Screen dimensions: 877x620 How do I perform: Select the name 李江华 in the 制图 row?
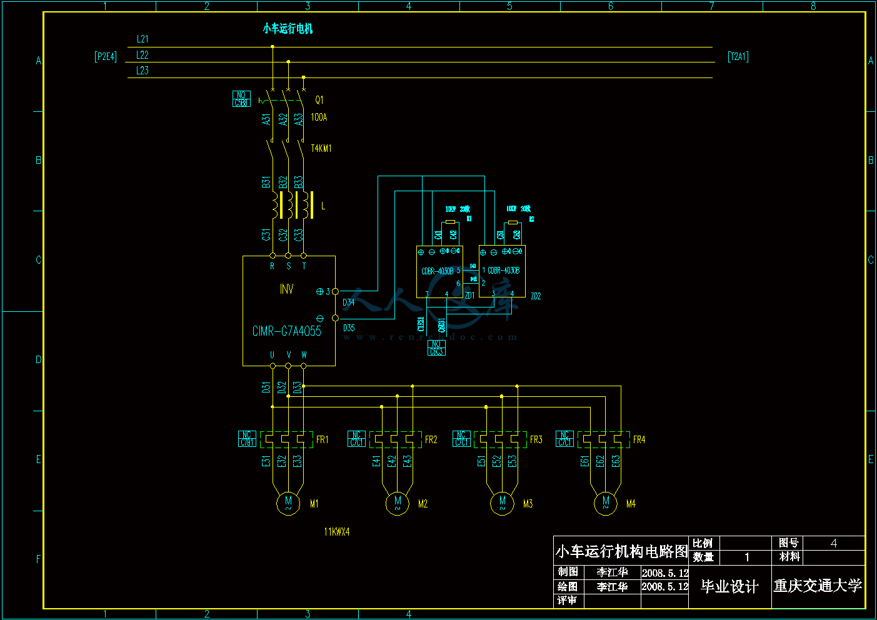[612, 572]
